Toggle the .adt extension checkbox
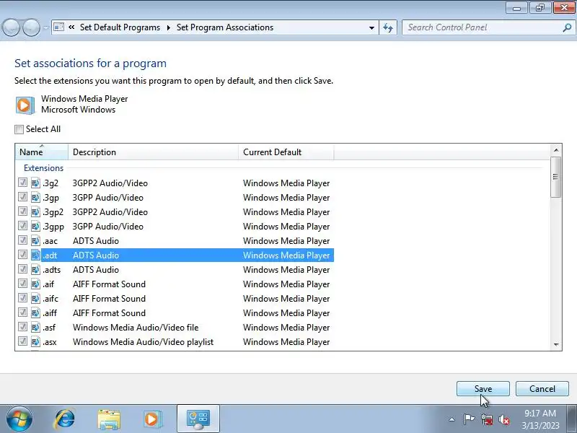Viewport: 577px width, 433px height. coord(23,255)
